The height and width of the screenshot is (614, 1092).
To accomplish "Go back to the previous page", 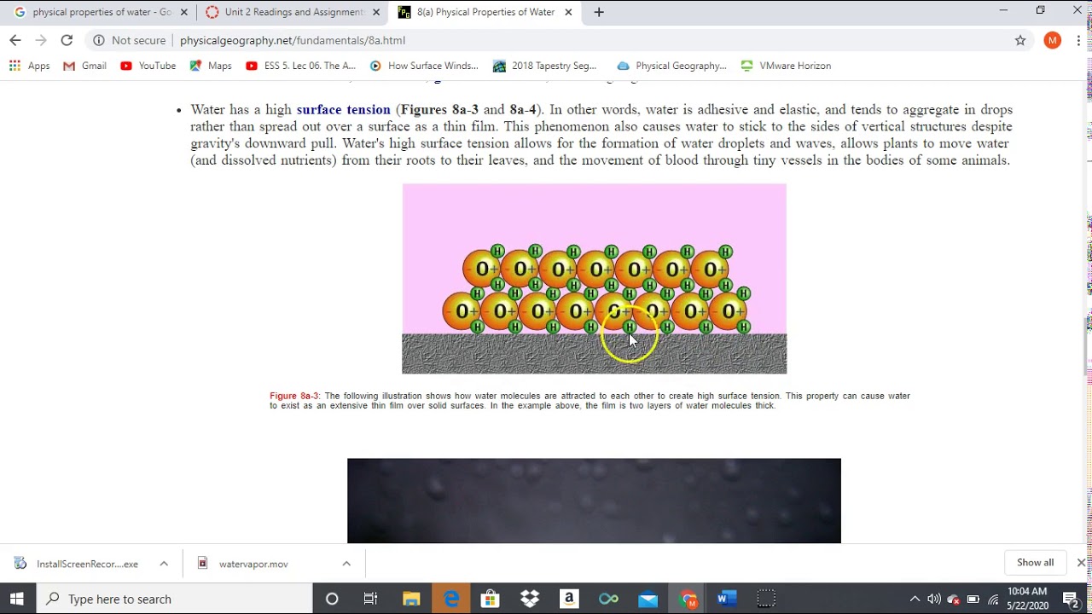I will (15, 40).
